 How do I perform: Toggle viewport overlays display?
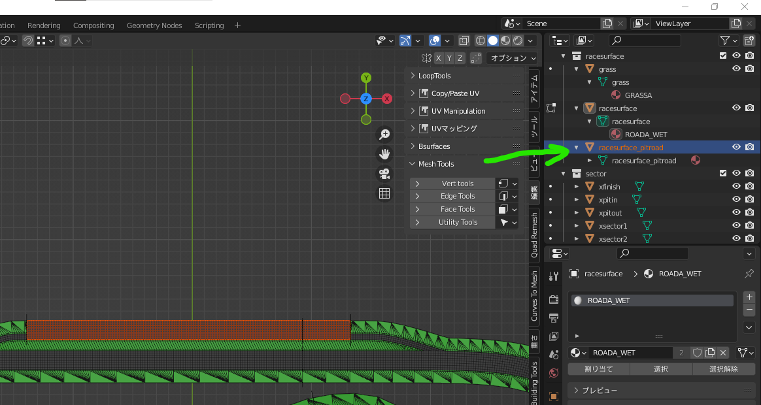click(x=435, y=40)
